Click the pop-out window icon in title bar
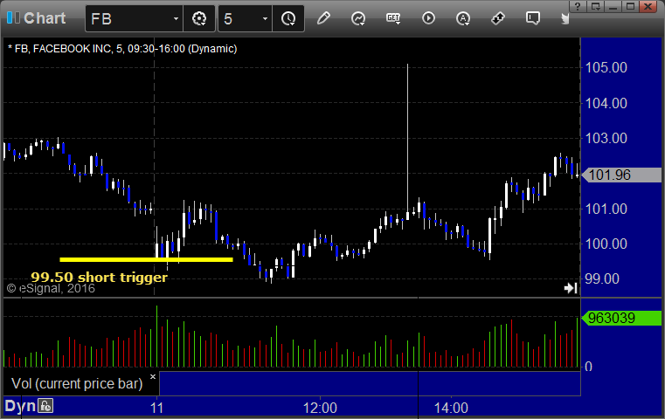665x419 pixels. click(x=595, y=6)
